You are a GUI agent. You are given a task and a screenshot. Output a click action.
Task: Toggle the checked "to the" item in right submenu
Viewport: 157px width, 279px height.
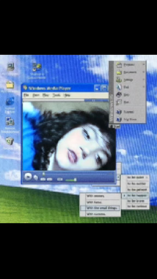135,195
